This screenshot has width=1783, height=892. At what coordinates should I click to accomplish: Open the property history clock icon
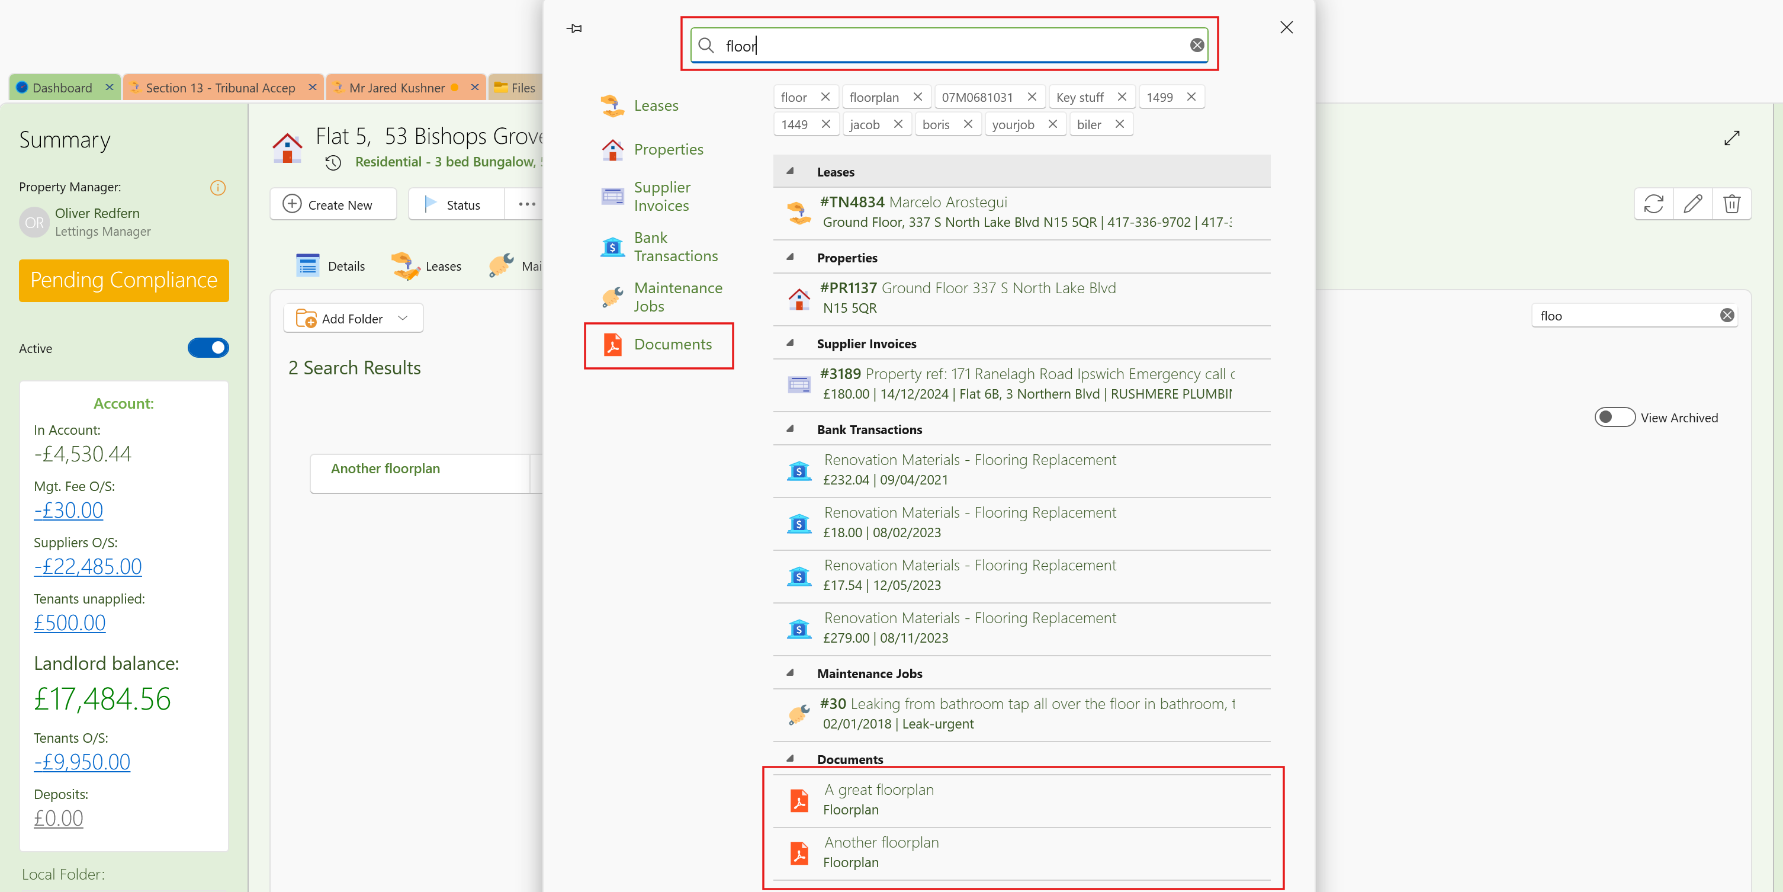[333, 162]
